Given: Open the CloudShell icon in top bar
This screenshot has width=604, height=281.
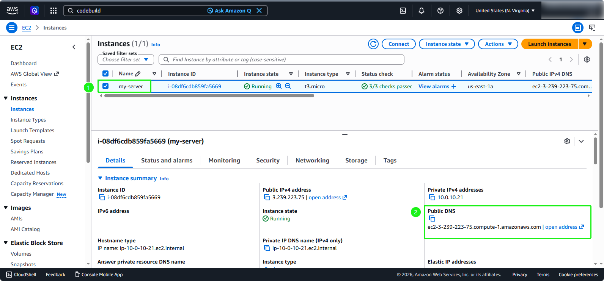Looking at the screenshot, I should click(403, 11).
